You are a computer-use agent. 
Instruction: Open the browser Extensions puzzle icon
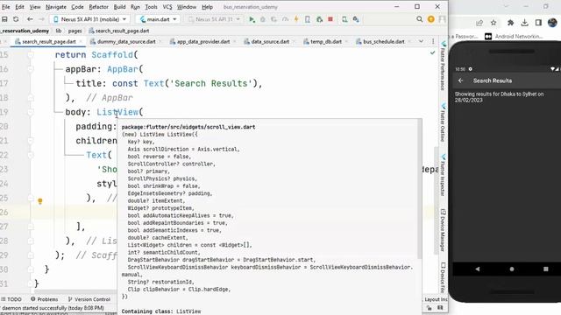click(510, 23)
